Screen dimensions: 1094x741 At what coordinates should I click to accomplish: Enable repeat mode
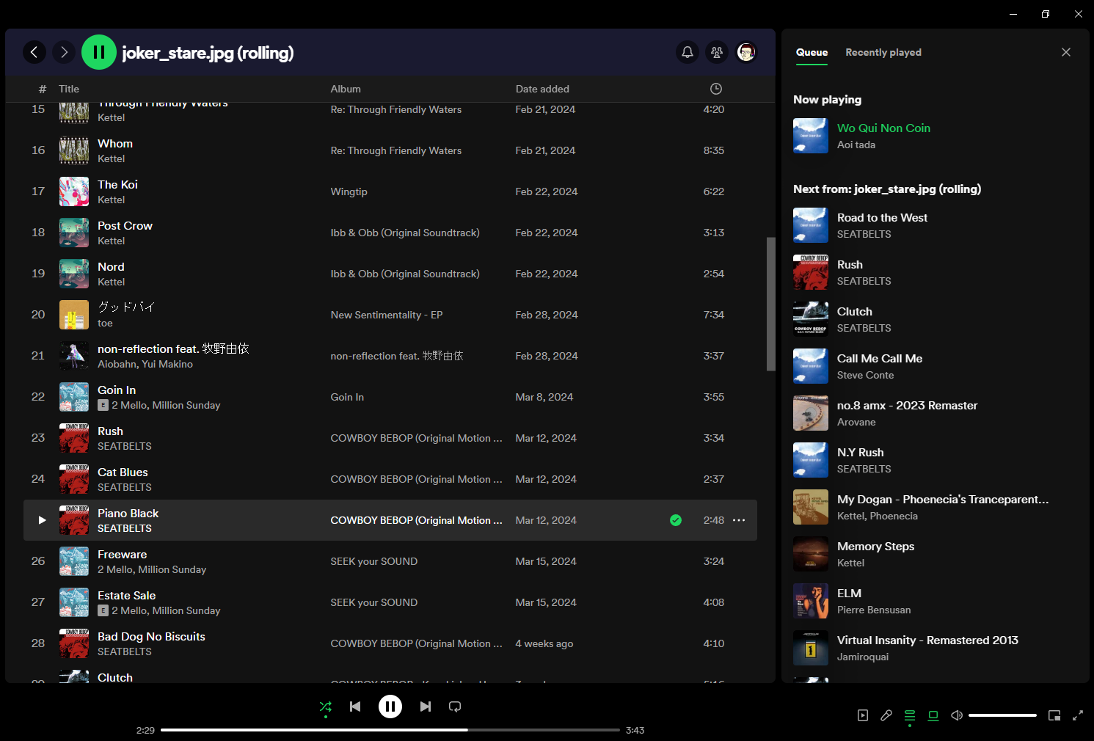pos(454,707)
